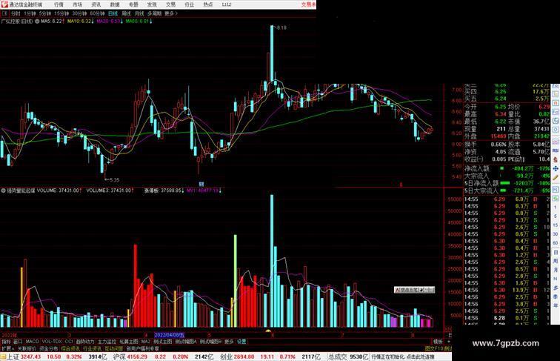Select the 周线 period tab
Image resolution: width=560 pixels, height=361 pixels.
(126, 13)
